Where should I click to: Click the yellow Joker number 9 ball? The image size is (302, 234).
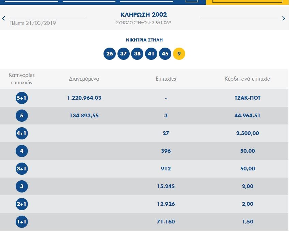click(x=179, y=54)
